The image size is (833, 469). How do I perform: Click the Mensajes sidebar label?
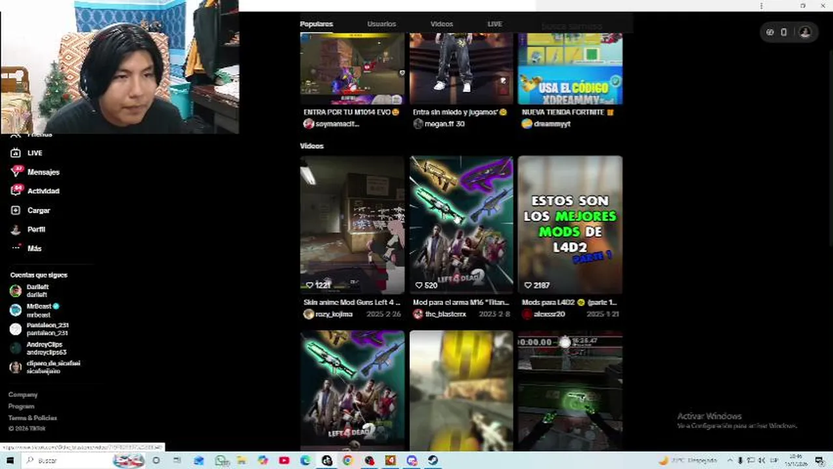pos(44,172)
